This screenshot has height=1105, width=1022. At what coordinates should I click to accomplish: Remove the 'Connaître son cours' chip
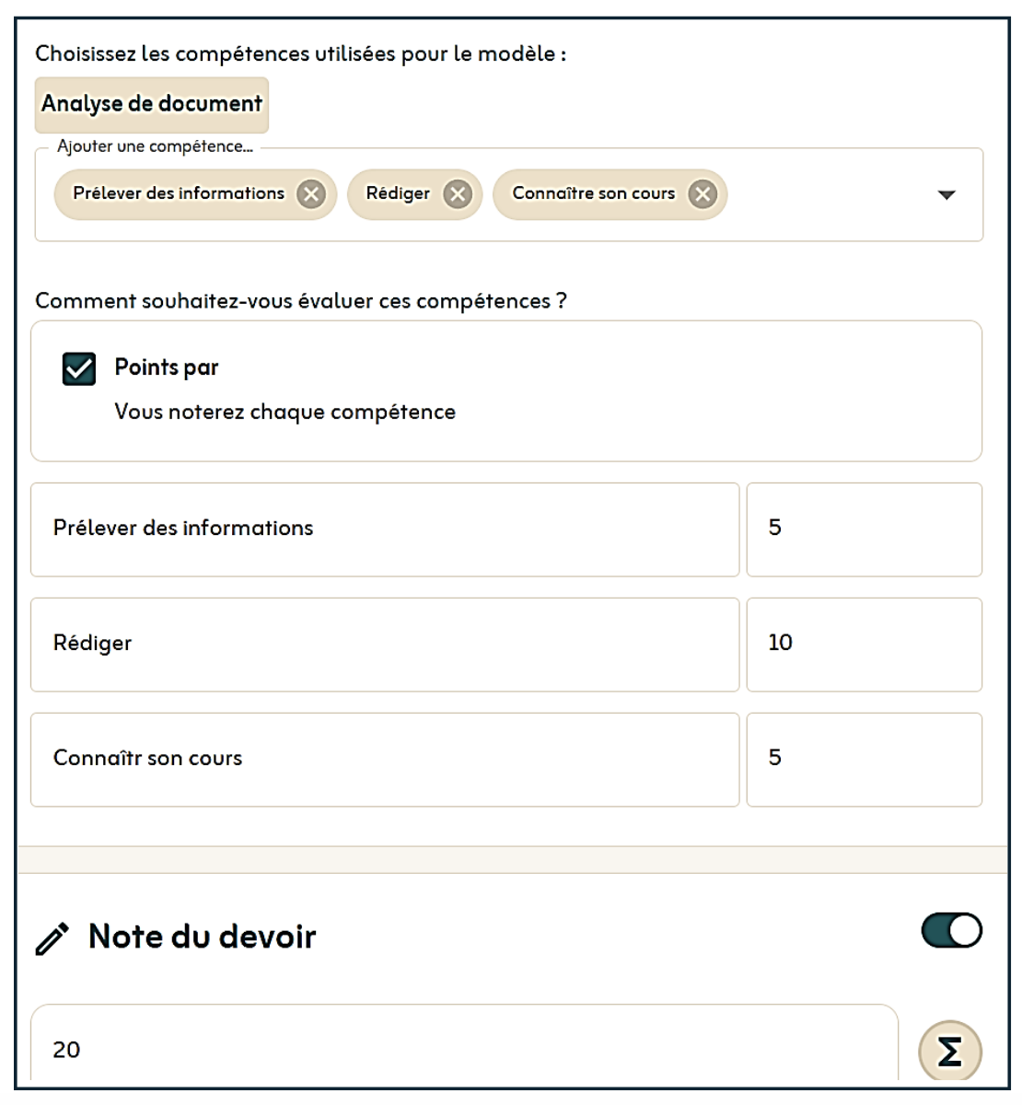point(703,194)
